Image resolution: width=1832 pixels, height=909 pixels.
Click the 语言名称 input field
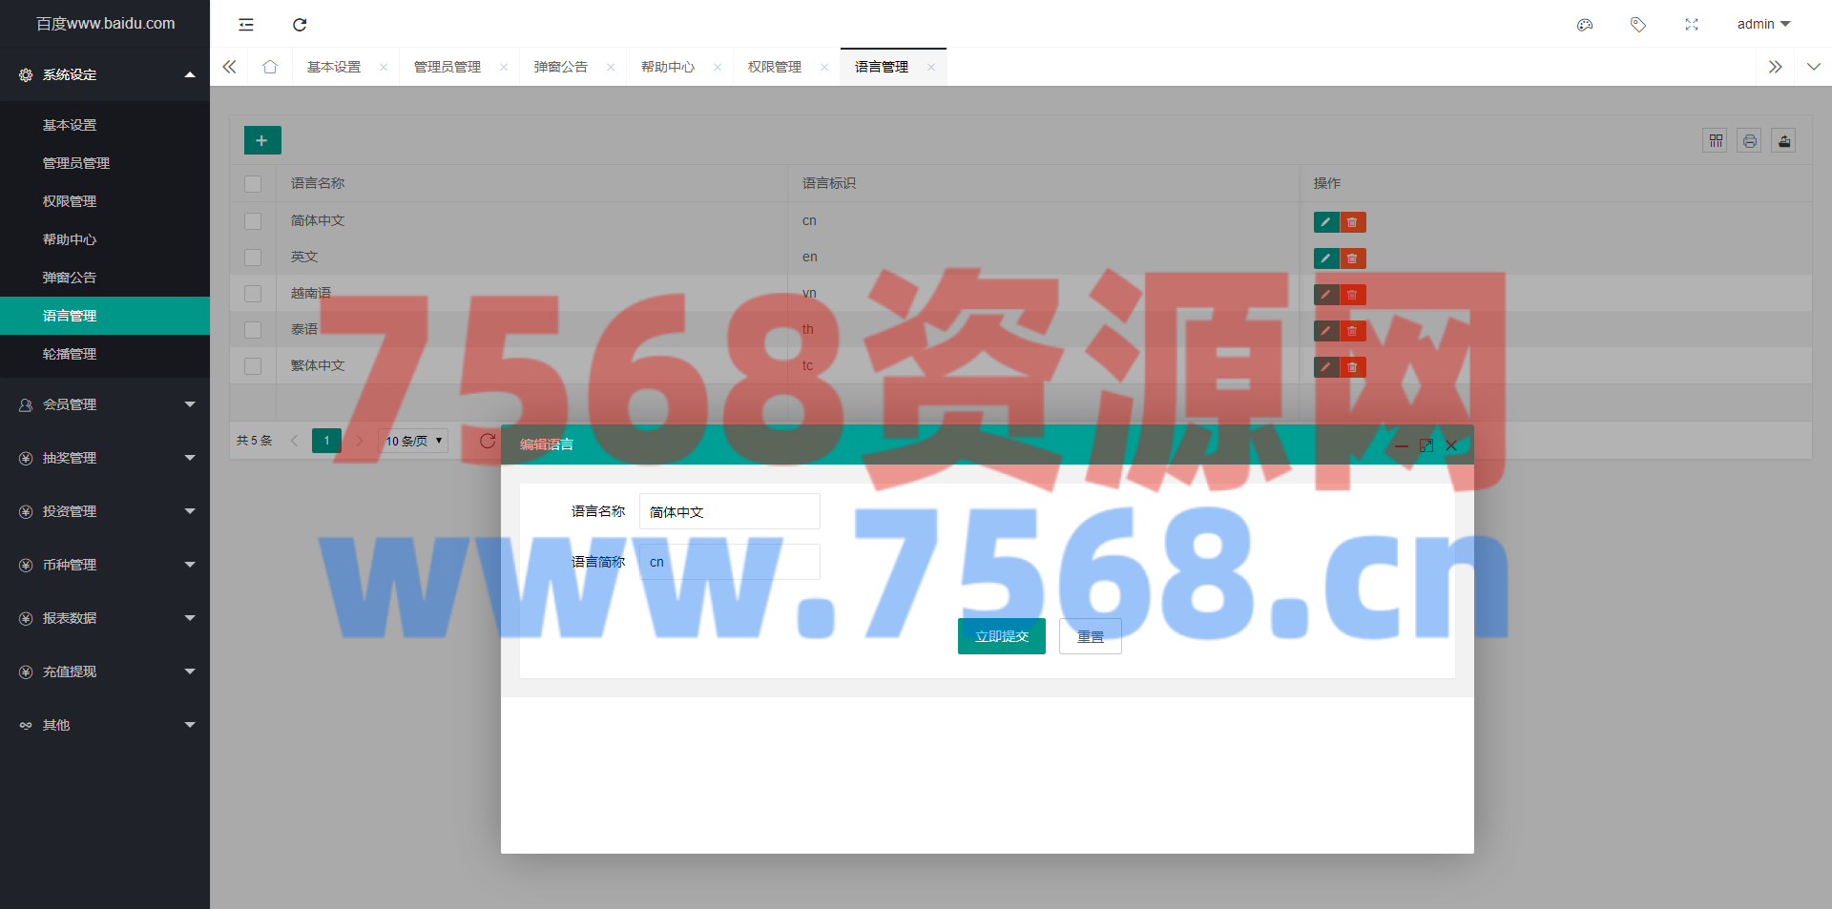729,512
